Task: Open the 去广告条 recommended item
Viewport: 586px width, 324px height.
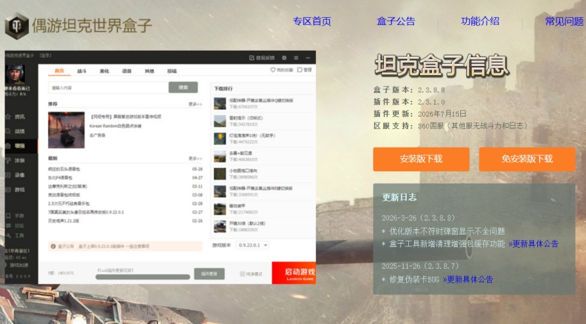Action: click(97, 135)
